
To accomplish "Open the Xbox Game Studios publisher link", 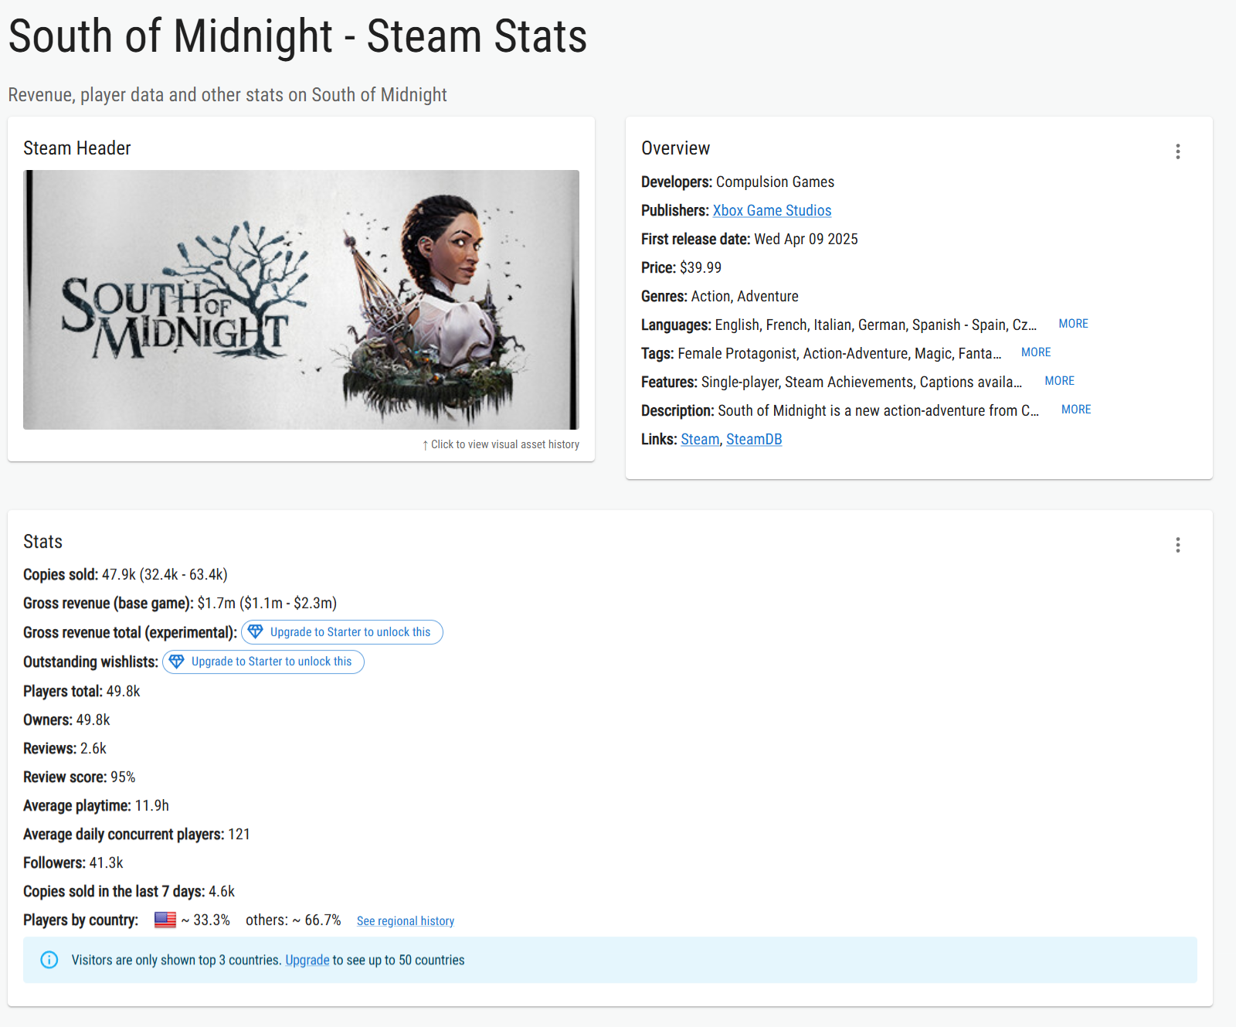I will [x=772, y=210].
